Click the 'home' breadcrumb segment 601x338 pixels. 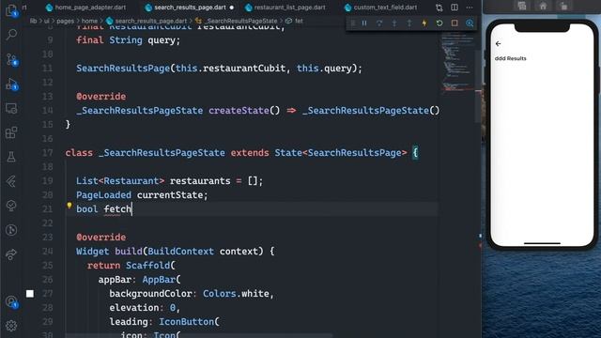(90, 21)
